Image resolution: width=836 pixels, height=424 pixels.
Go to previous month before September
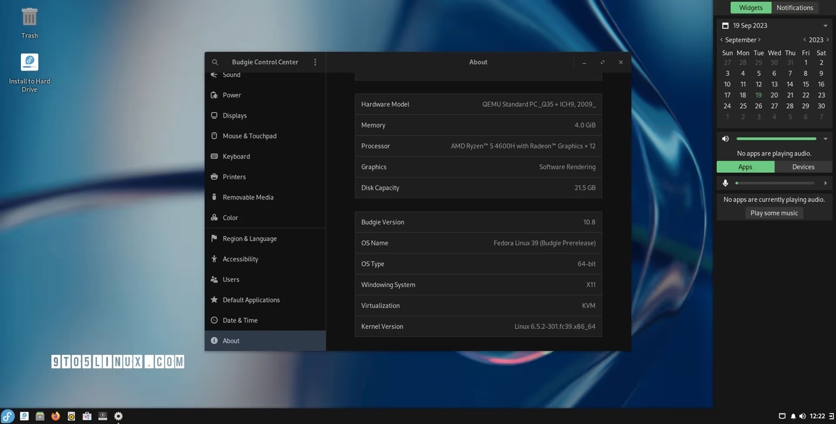(722, 40)
